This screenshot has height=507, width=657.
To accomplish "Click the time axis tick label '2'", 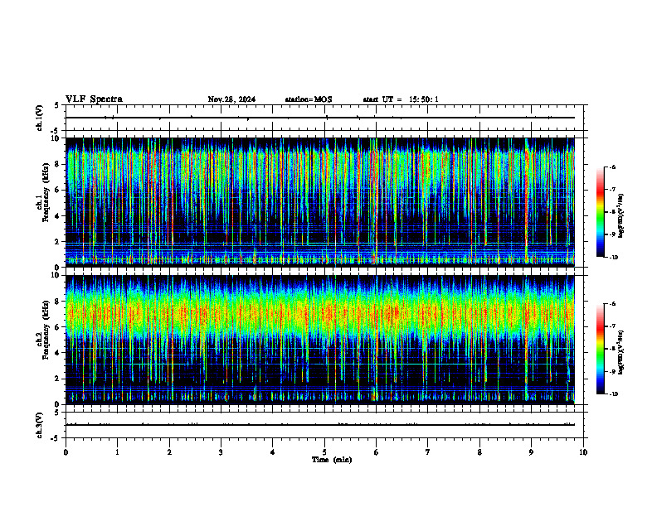I will 169,452.
